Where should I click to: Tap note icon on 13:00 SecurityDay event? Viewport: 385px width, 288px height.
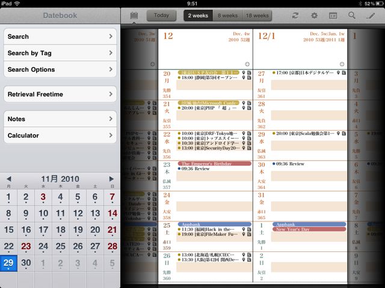tap(249, 148)
